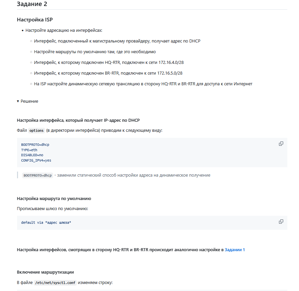The width and height of the screenshot is (299, 291).
Task: Open the Задании 1 link
Action: tap(235, 250)
